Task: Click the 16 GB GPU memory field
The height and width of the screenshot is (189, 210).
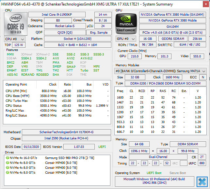Action: (x=148, y=39)
